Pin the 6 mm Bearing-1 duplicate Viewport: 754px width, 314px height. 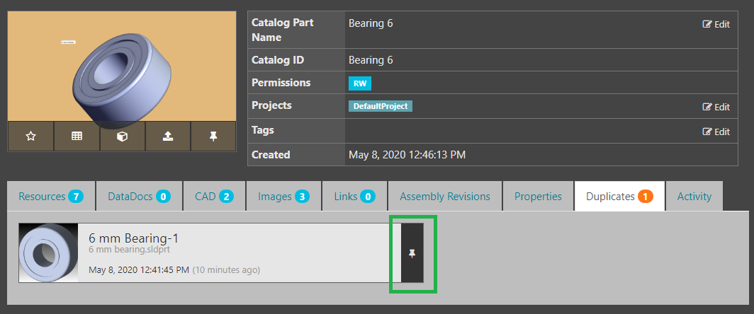pyautogui.click(x=412, y=253)
